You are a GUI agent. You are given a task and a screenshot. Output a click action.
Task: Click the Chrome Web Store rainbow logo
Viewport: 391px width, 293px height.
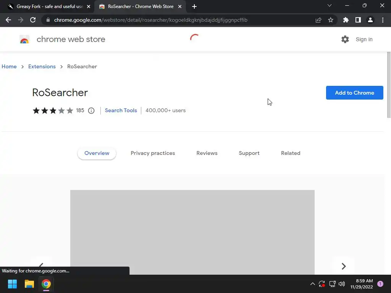(x=24, y=39)
